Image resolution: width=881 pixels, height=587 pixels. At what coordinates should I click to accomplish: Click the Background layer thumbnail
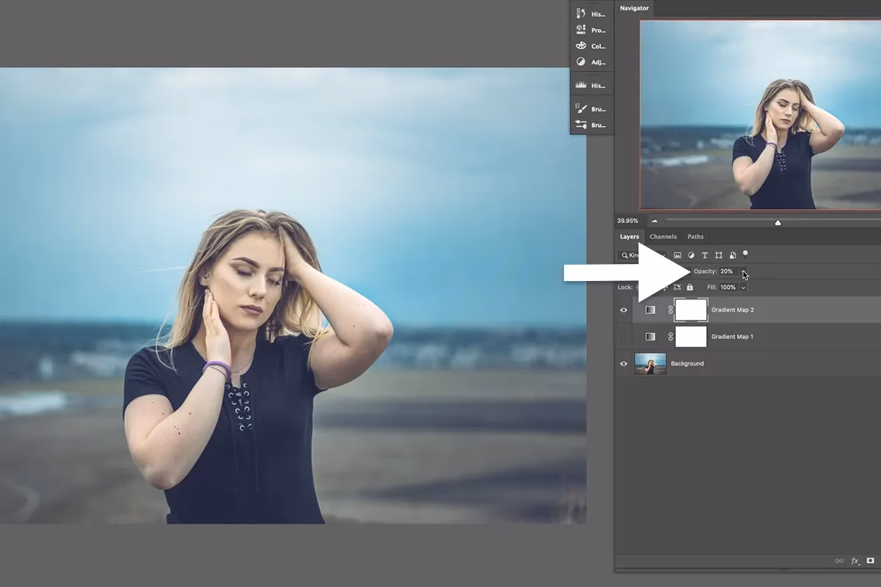click(650, 363)
